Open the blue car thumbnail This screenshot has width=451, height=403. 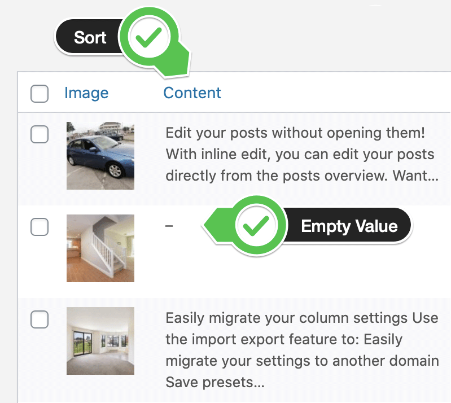coord(100,155)
